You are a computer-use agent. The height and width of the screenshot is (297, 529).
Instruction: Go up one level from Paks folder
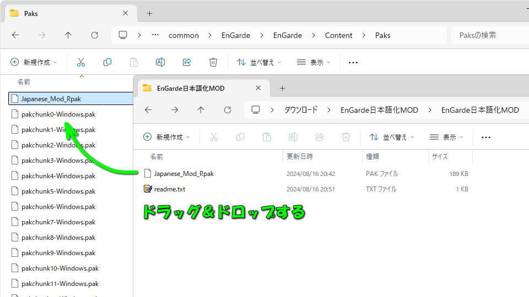[x=68, y=35]
